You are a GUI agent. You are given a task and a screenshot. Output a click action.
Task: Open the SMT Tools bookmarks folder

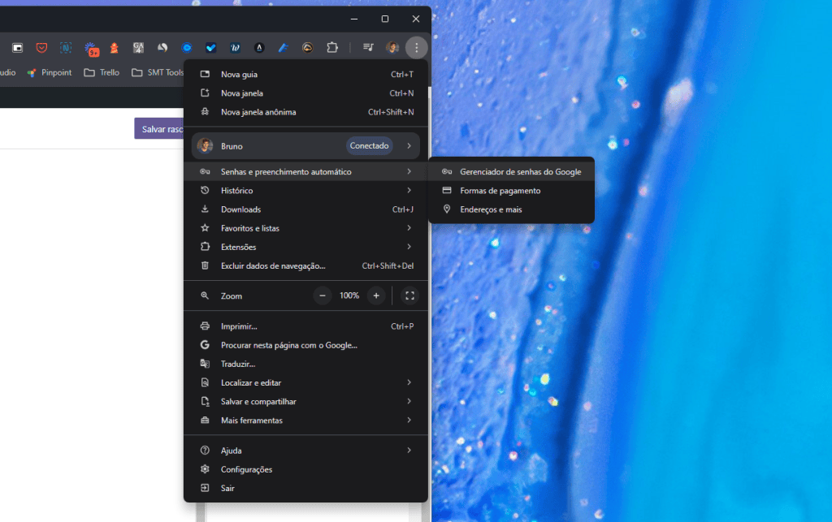[158, 72]
